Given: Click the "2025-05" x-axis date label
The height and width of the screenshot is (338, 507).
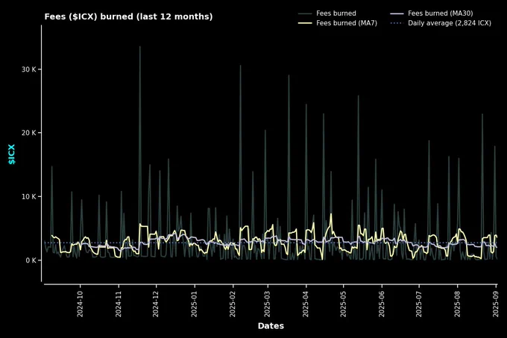Looking at the screenshot, I should (x=343, y=304).
